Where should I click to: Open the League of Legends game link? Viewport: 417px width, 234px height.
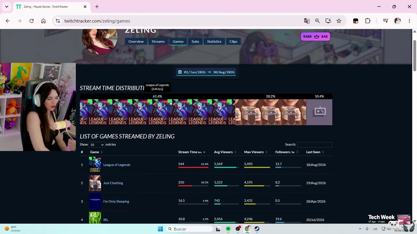117,165
